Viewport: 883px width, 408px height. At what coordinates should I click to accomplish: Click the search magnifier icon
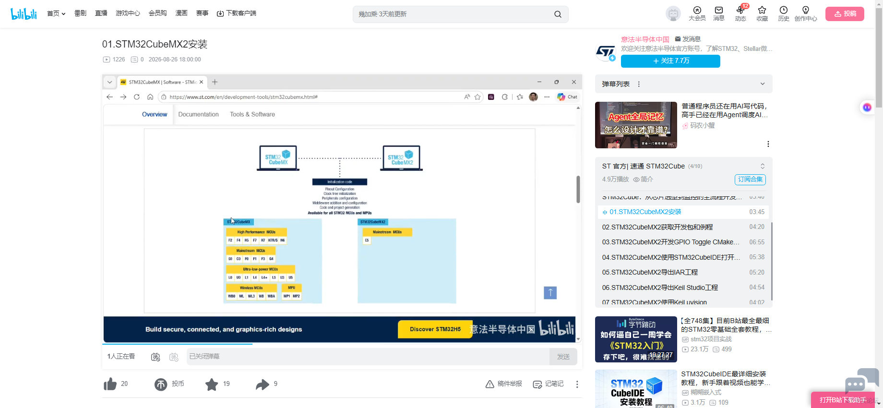coord(558,14)
